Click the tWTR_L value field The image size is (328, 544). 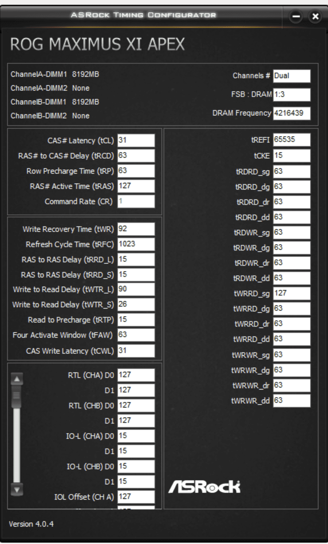coord(136,290)
